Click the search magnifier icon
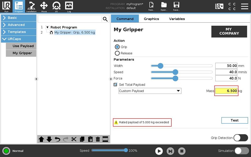This screenshot has height=157, width=251. [x=105, y=19]
